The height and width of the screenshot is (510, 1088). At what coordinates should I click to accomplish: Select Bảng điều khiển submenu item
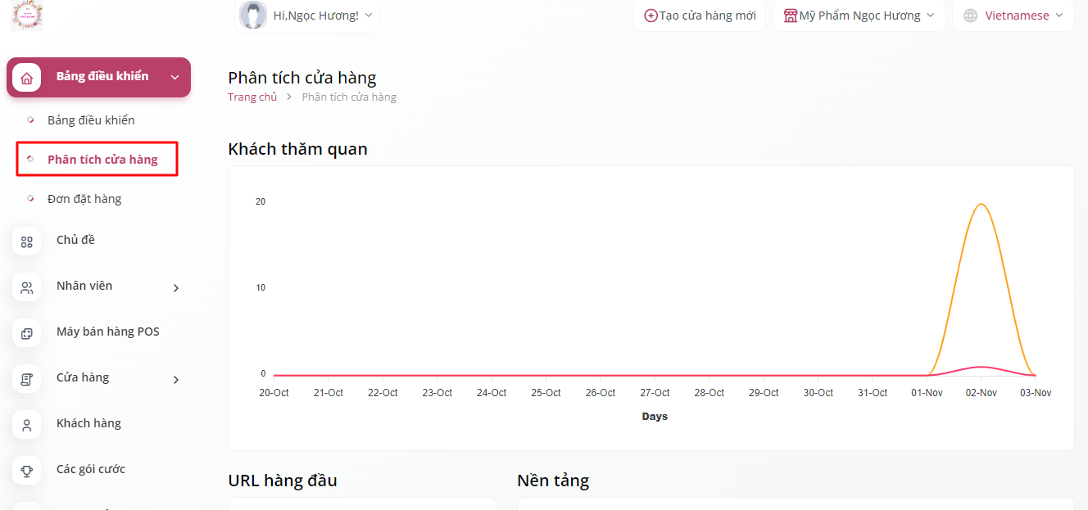pos(91,120)
